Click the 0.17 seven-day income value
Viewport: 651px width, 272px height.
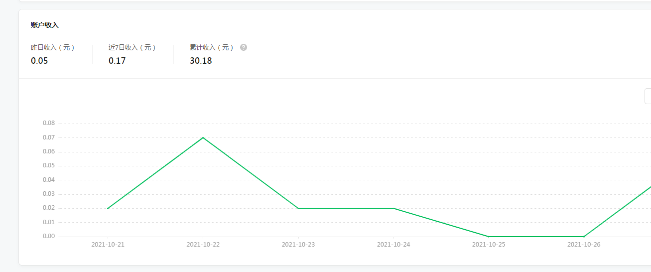tap(117, 61)
